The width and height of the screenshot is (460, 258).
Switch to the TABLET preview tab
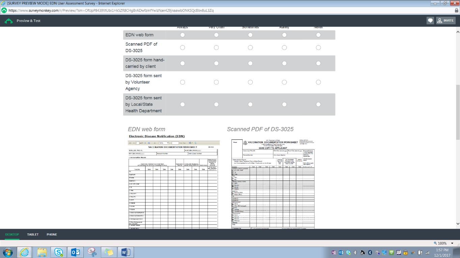[33, 234]
